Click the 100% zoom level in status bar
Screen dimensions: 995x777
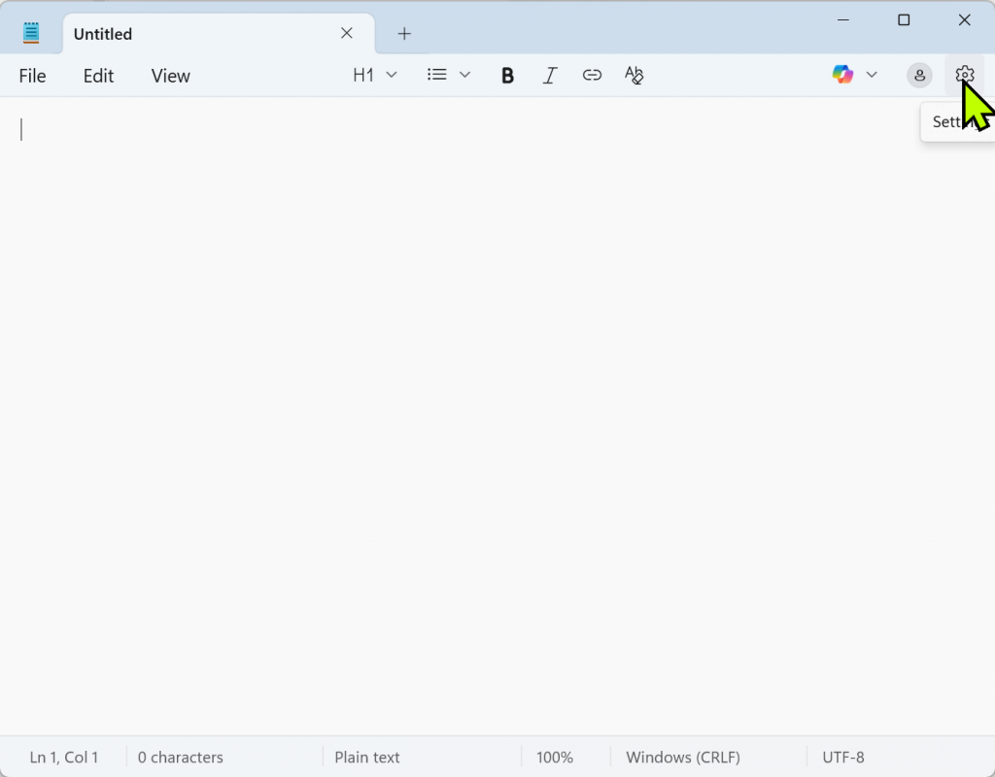coord(555,757)
